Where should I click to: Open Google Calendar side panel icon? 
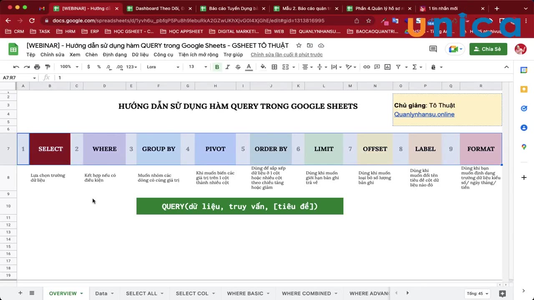tap(524, 70)
